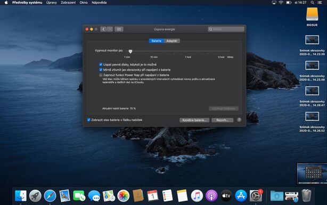Open Finder from the dock
The width and height of the screenshot is (327, 205).
pyautogui.click(x=21, y=196)
